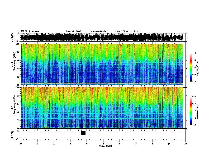The image size is (209, 161).
Task: Click the "-5" tick on ch.1(V) axis
Action: pyautogui.click(x=18, y=42)
